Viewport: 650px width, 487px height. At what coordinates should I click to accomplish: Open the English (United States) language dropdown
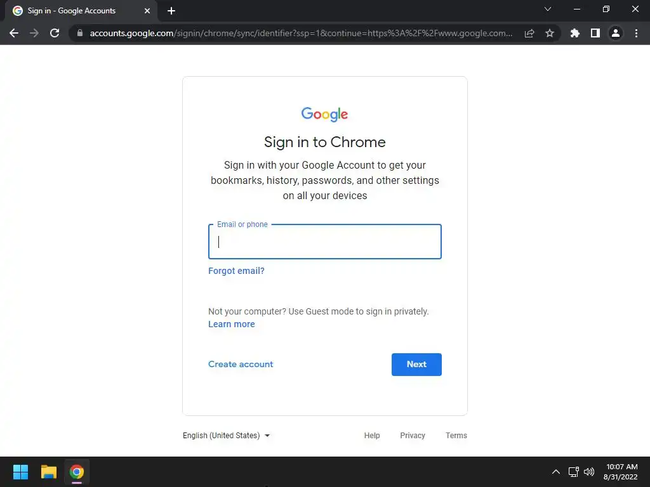(x=227, y=436)
